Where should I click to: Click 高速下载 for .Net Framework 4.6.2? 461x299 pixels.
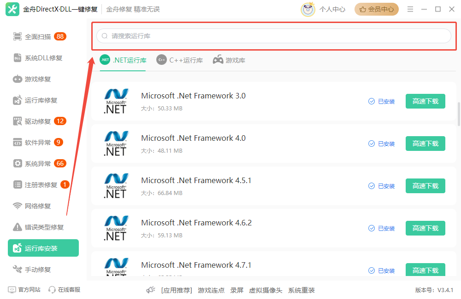tap(425, 228)
